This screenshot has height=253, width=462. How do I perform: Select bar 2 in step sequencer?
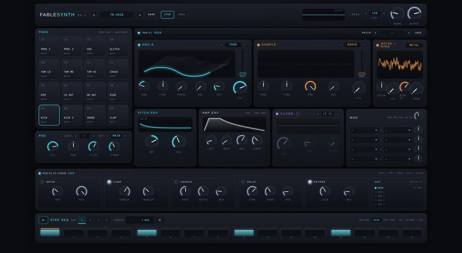click(x=90, y=220)
